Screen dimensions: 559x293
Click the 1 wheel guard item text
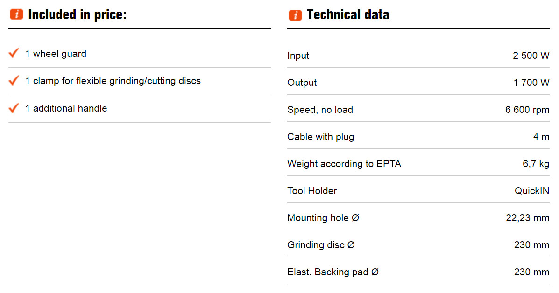coord(56,54)
